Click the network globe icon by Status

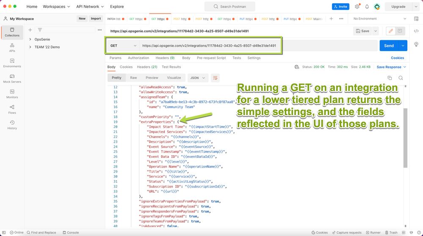[x=297, y=67]
